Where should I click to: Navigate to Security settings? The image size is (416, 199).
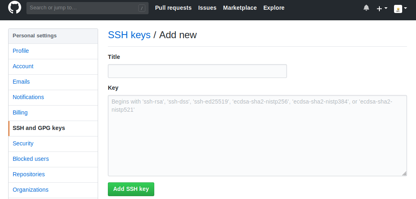(x=23, y=144)
